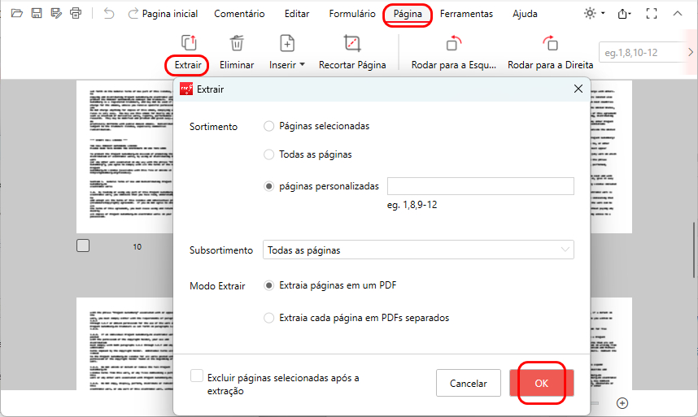The image size is (698, 417).
Task: Choose Extraia cada página em PDFs separados
Action: pos(269,318)
